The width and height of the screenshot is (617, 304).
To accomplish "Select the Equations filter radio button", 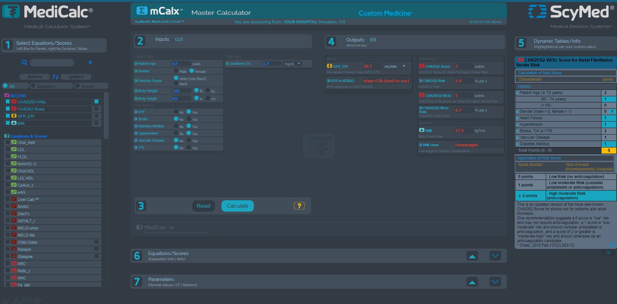I will [x=33, y=86].
